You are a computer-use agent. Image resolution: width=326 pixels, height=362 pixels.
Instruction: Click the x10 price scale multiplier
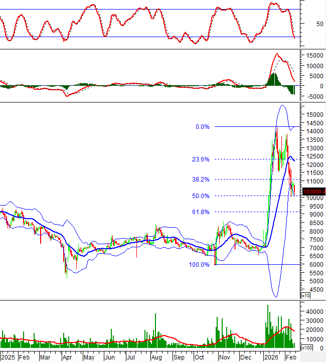coord(305,296)
